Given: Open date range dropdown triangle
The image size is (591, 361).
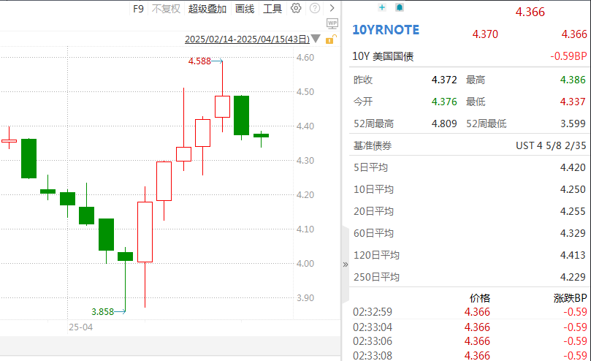Looking at the screenshot, I should (316, 39).
